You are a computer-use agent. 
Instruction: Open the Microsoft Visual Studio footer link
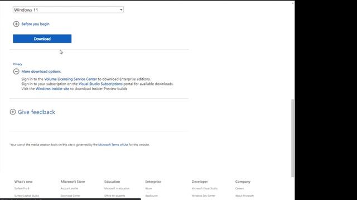pyautogui.click(x=205, y=188)
